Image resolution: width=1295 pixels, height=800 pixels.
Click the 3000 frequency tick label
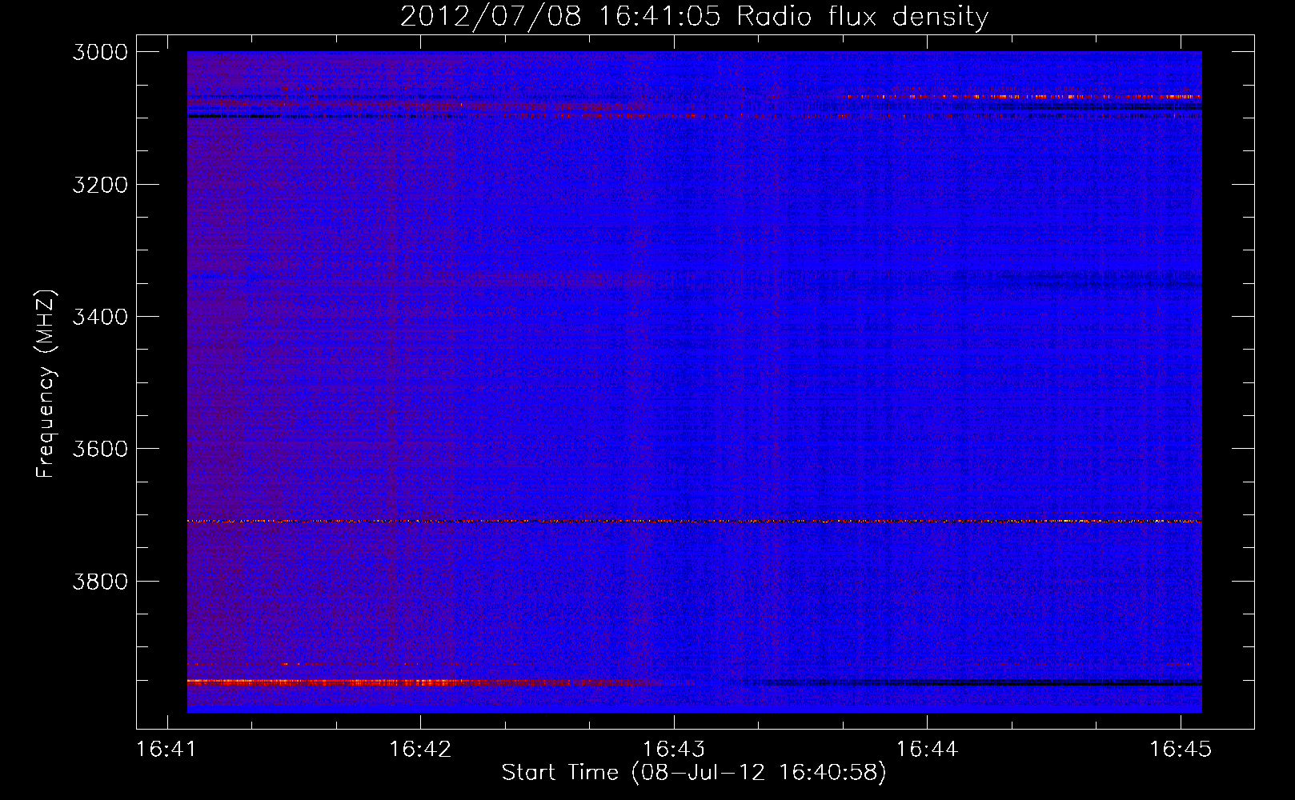coord(100,52)
